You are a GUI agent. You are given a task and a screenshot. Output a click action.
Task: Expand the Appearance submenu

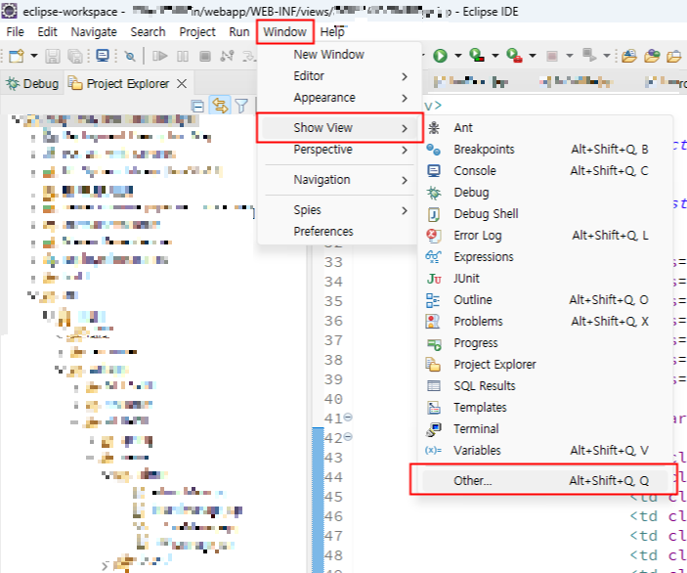point(338,98)
